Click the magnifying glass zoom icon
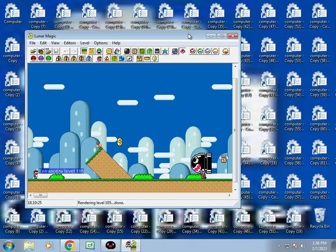336x252 pixels. pyautogui.click(x=175, y=51)
